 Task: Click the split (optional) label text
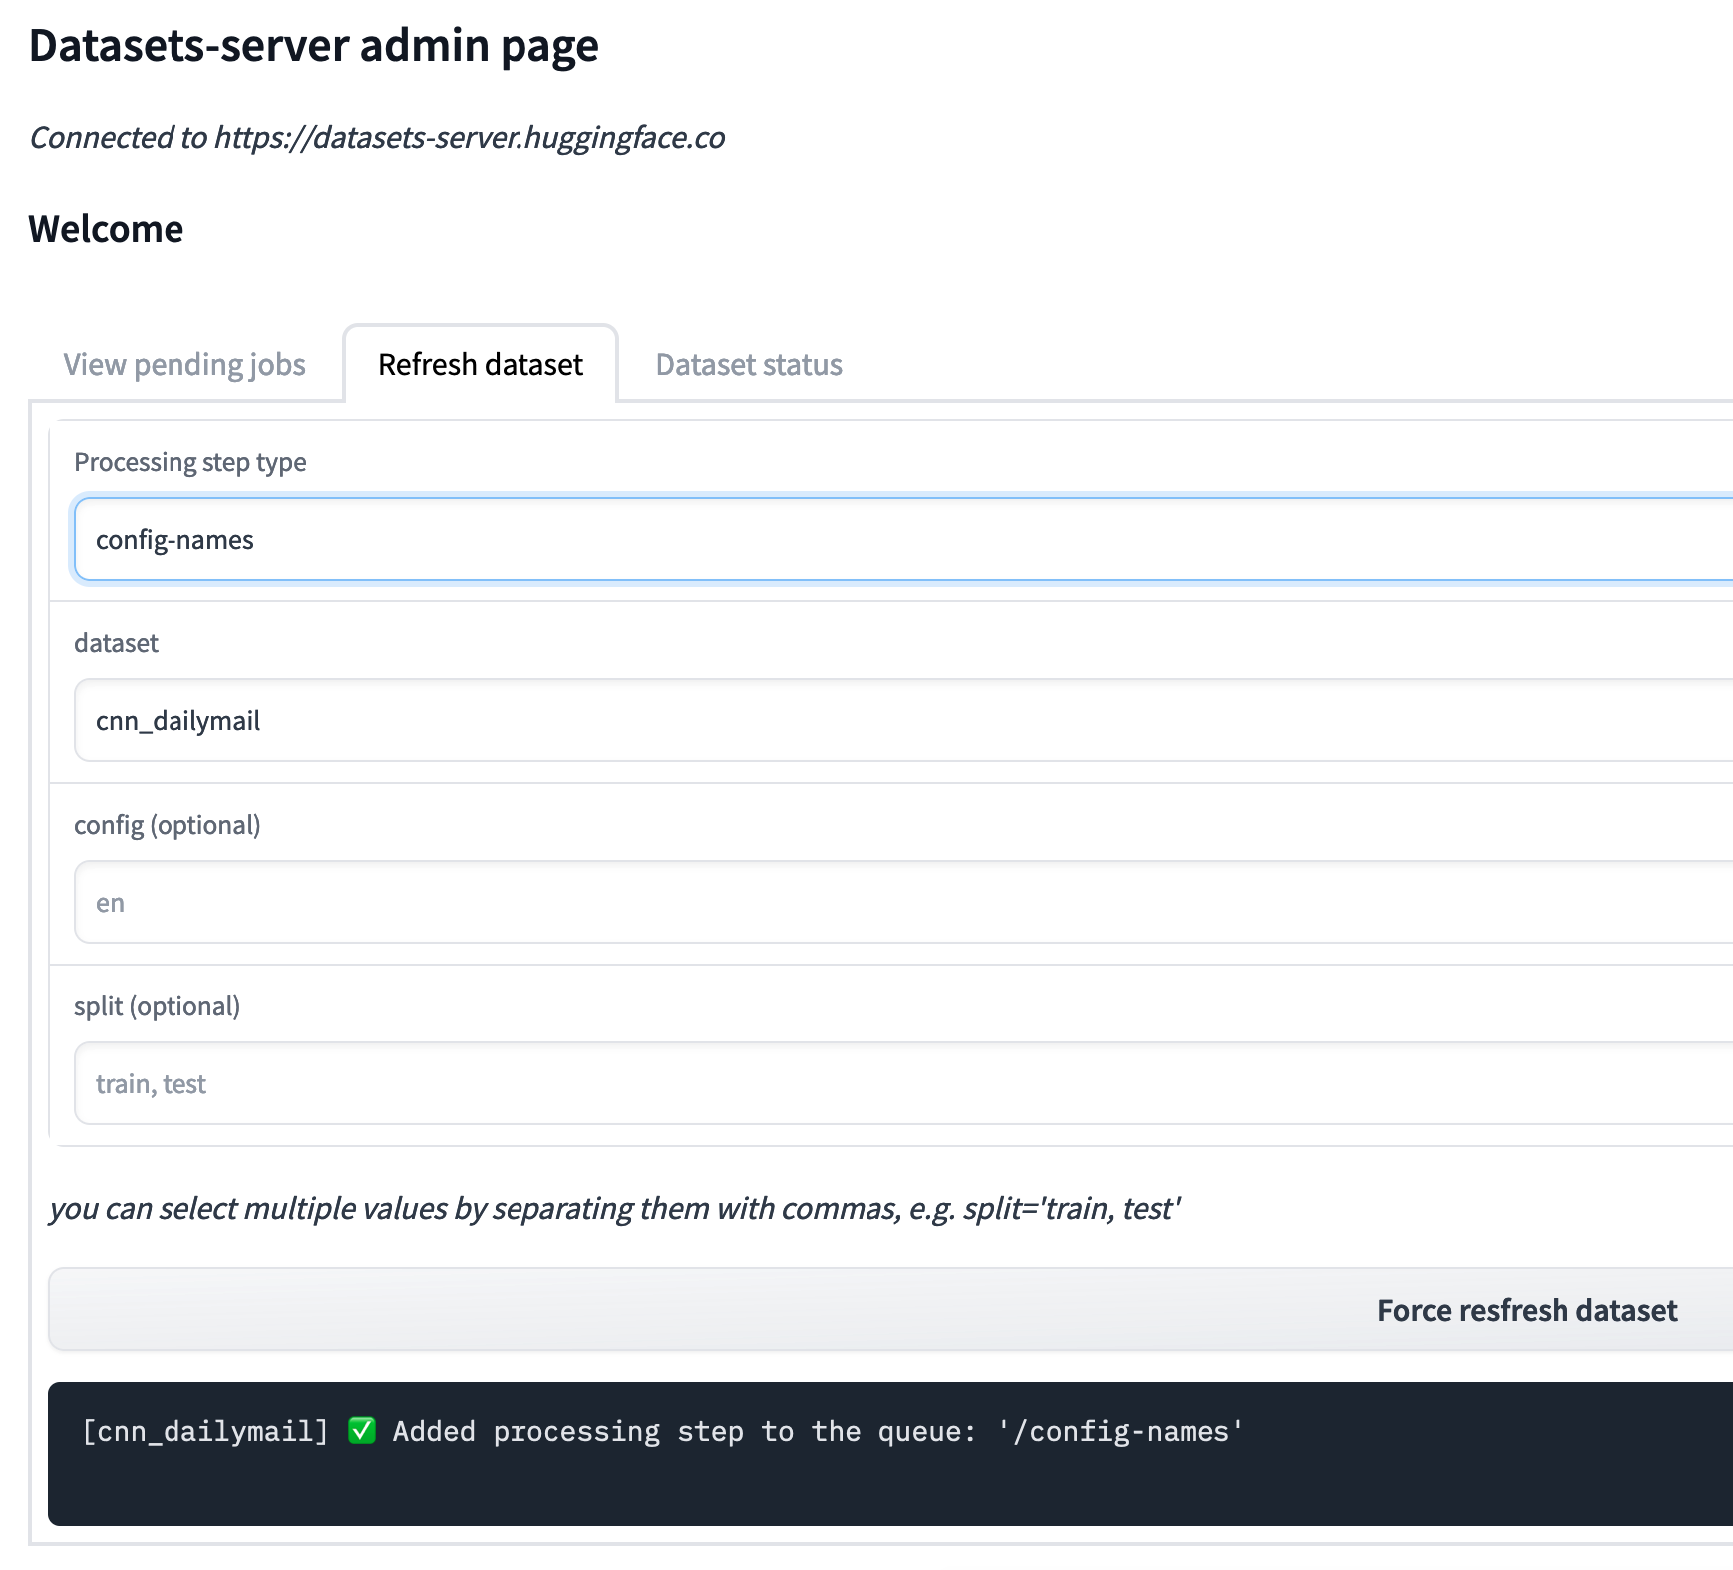coord(159,1006)
